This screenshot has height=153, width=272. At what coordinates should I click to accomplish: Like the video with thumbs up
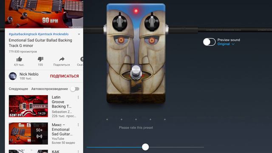pos(19,59)
